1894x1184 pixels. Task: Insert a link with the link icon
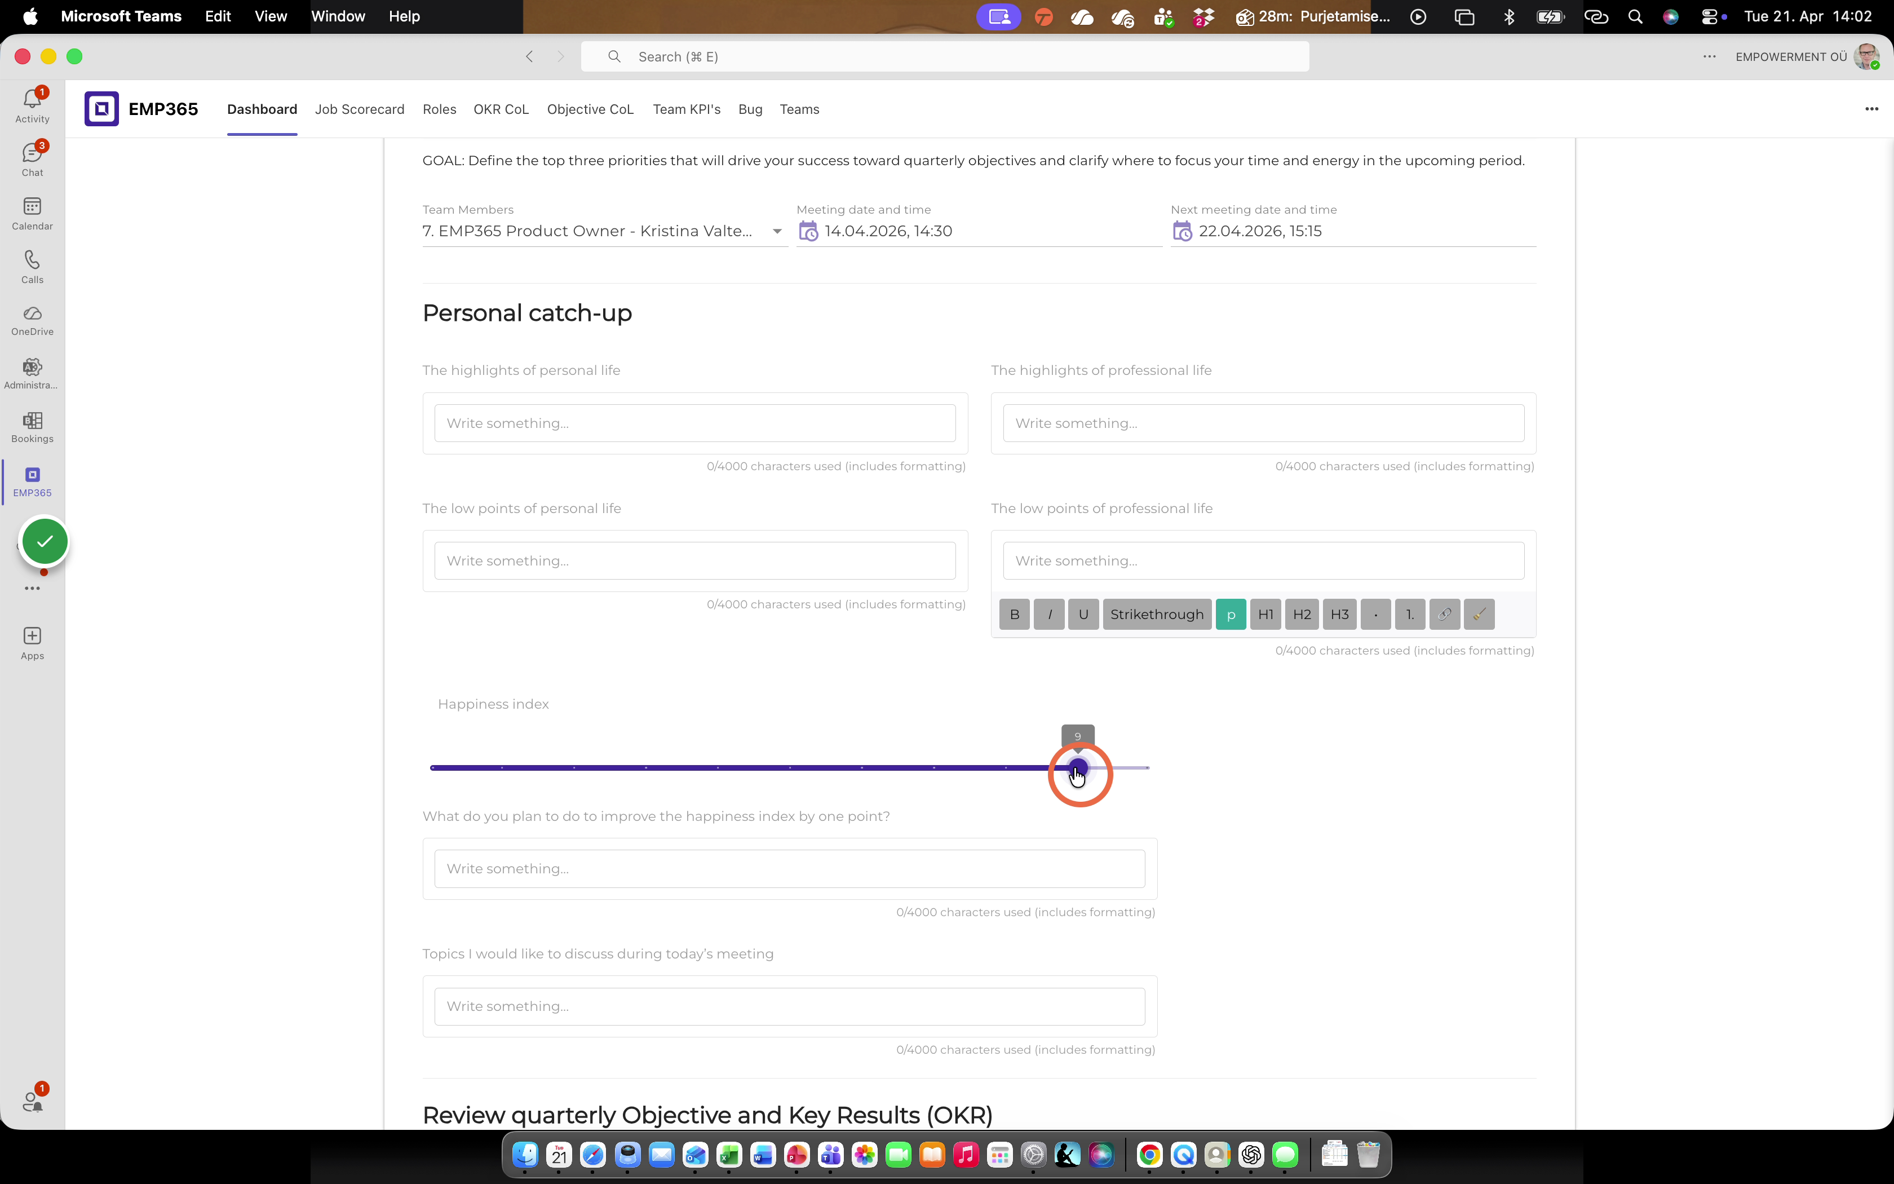pyautogui.click(x=1445, y=615)
